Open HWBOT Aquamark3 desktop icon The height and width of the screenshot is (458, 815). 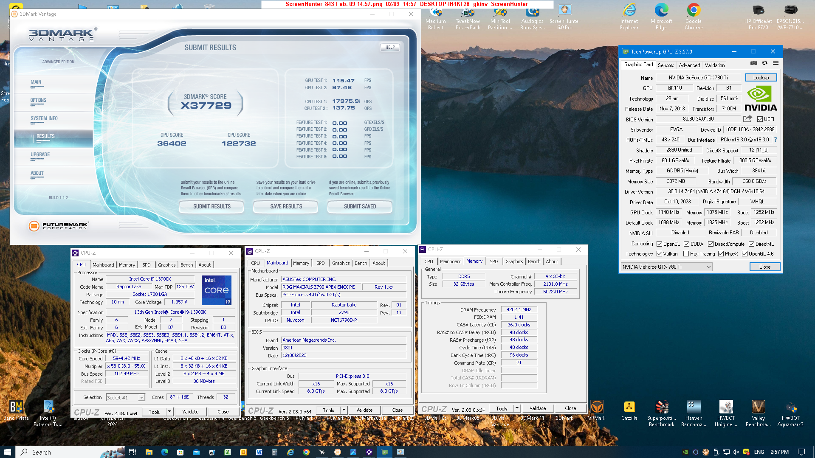790,413
